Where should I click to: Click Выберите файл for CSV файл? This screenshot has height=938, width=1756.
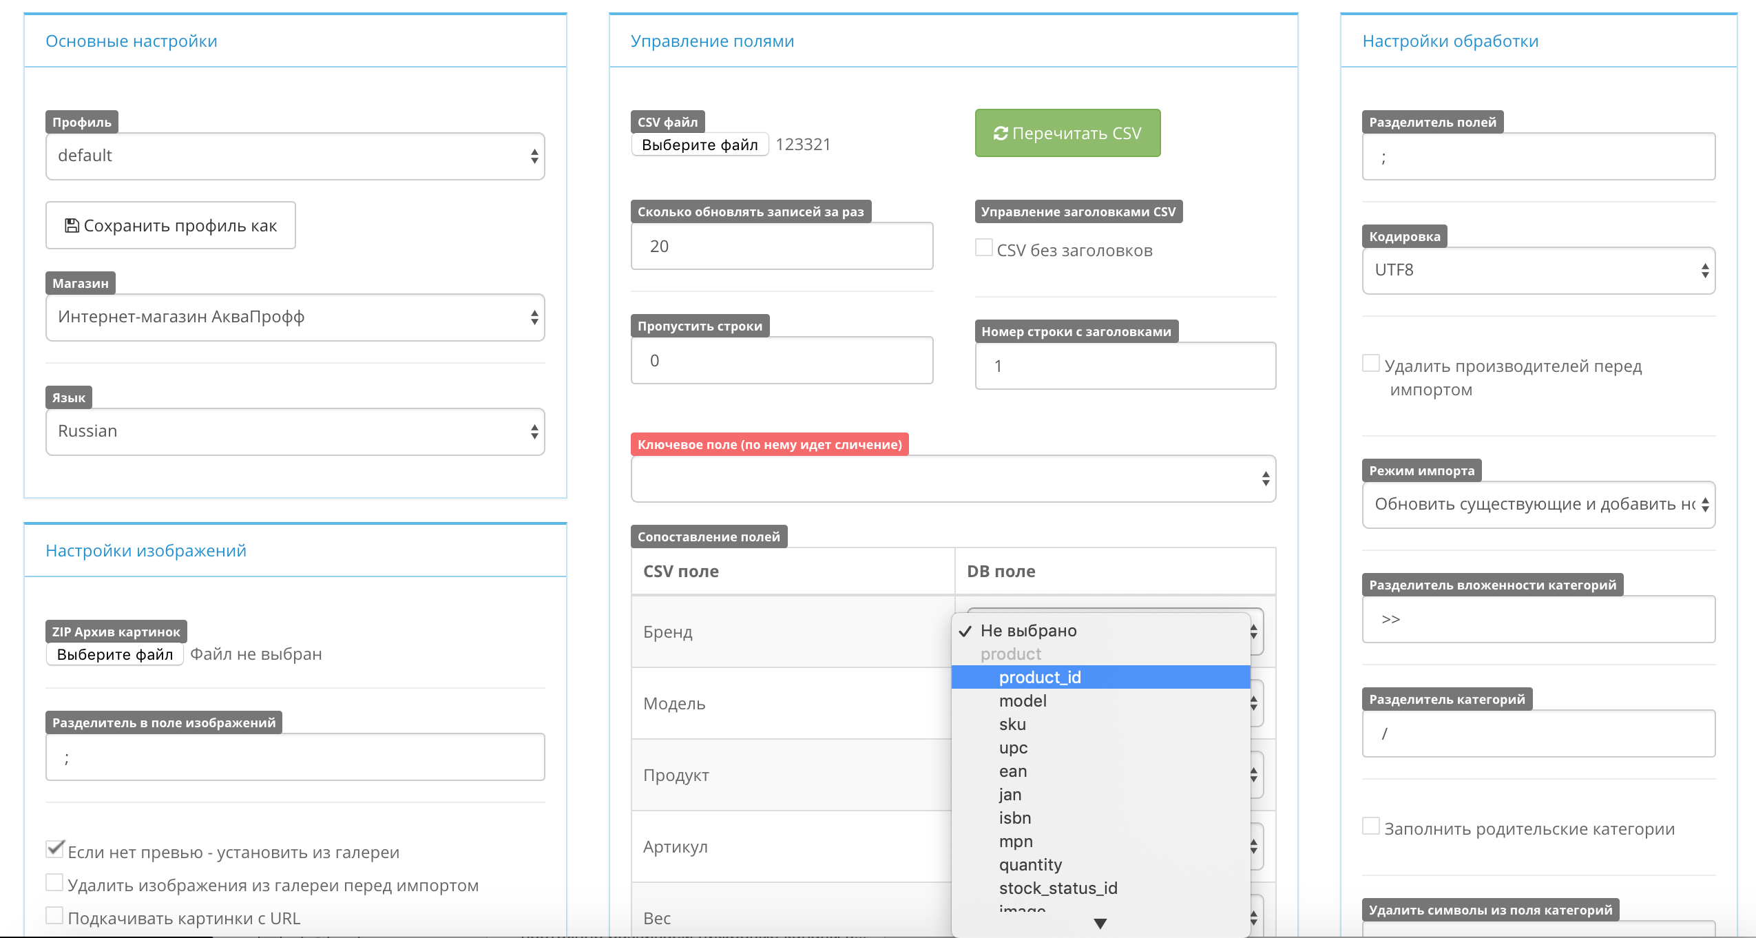point(700,145)
